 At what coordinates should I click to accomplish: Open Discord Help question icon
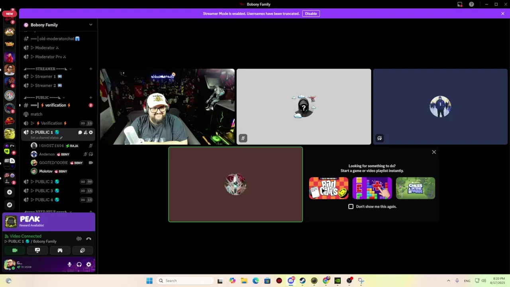(x=471, y=4)
